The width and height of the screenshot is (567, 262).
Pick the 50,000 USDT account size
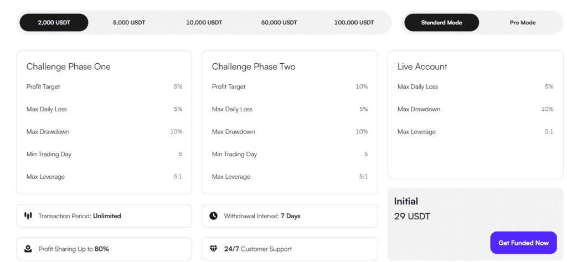279,23
